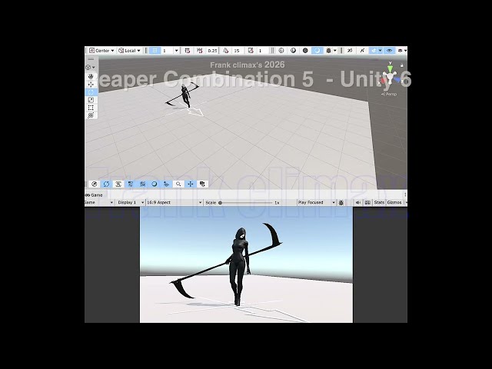Image resolution: width=492 pixels, height=369 pixels.
Task: Click the reaper character in Scene view
Action: point(185,95)
